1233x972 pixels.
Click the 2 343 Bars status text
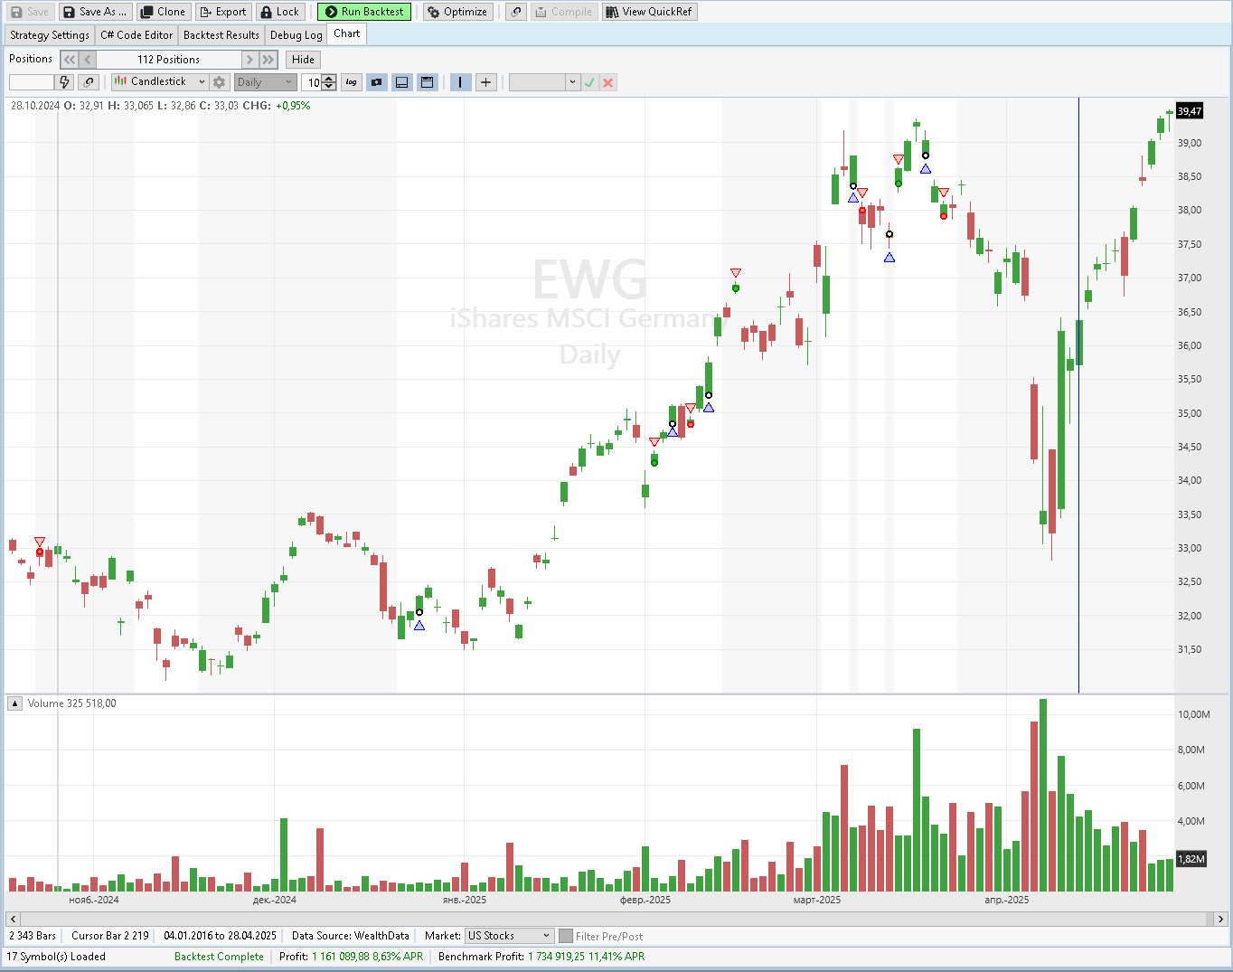[x=33, y=936]
